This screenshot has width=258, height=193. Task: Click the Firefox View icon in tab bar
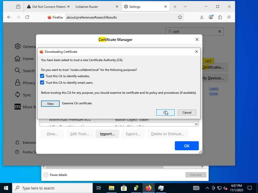[18, 7]
